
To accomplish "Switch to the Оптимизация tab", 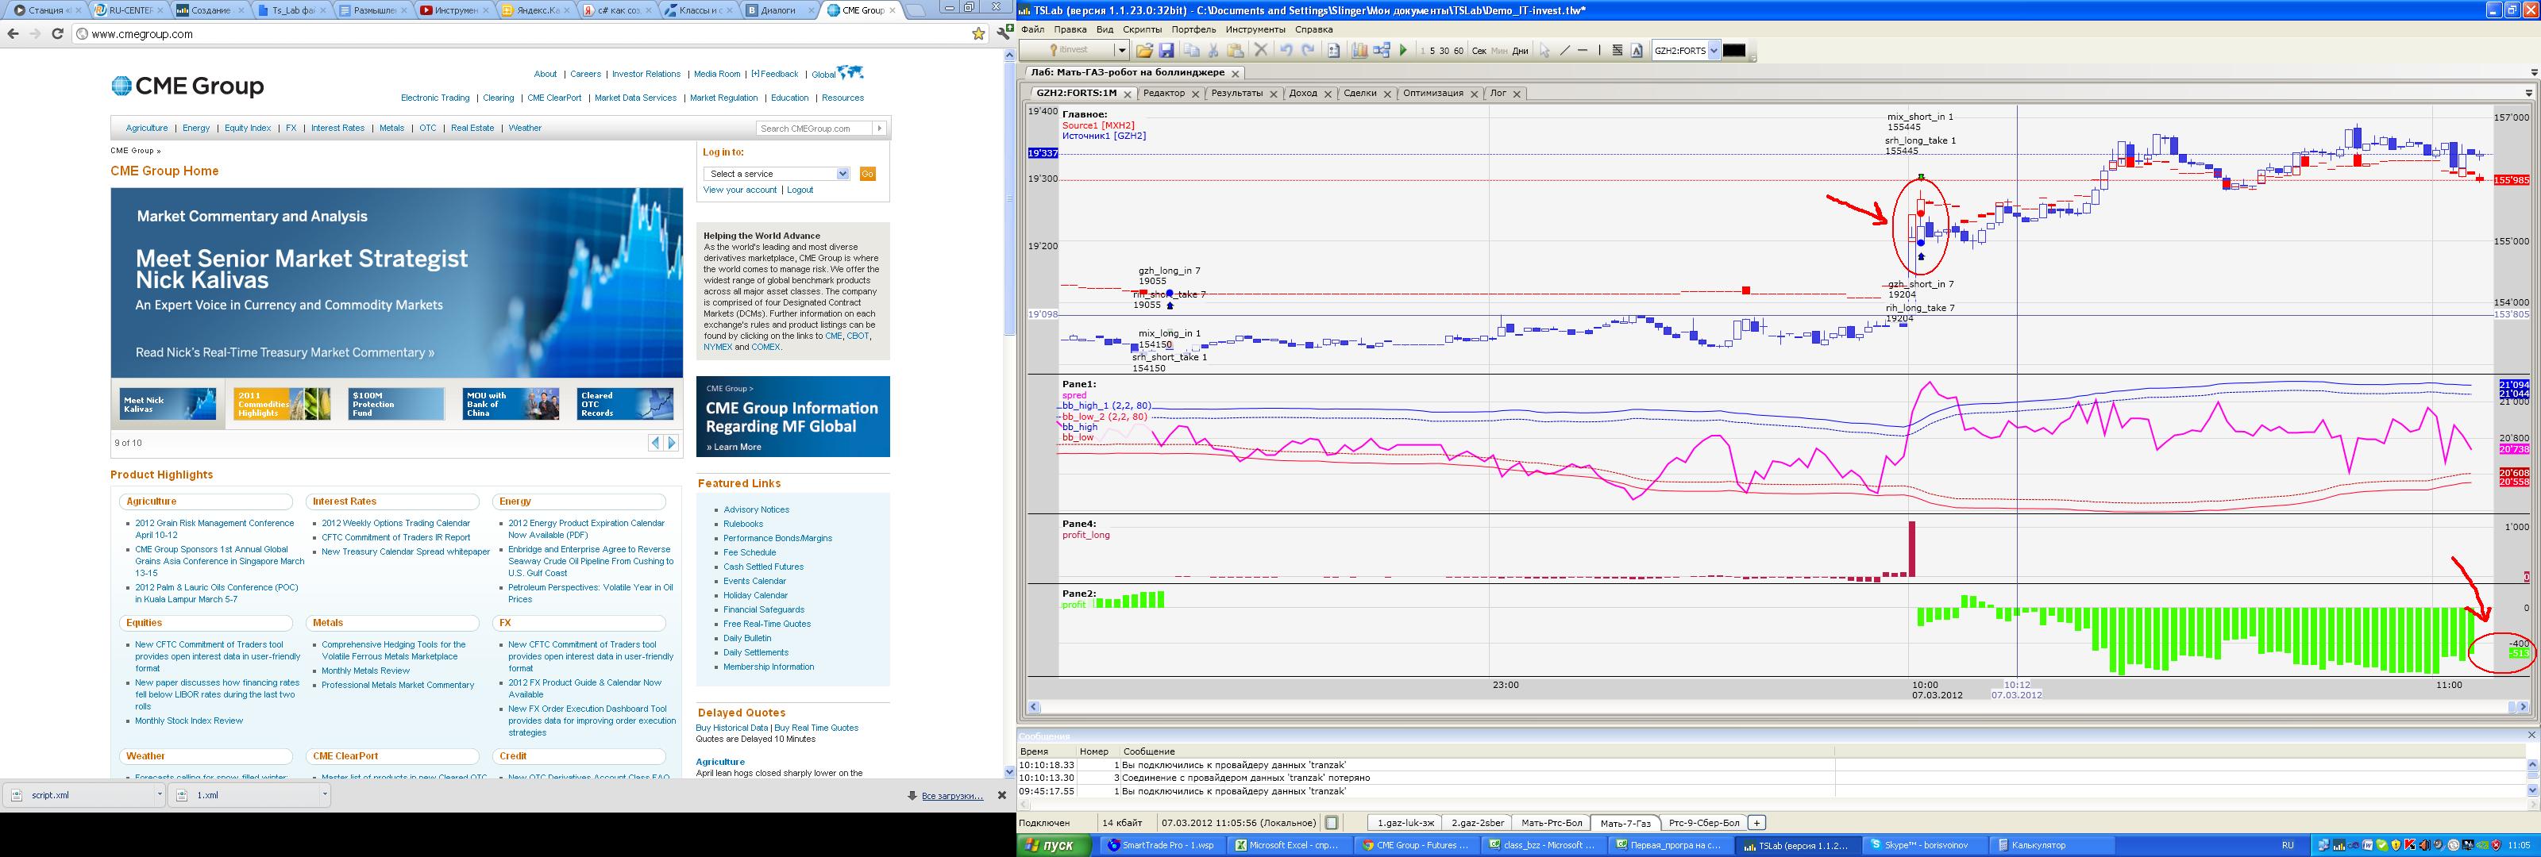I will tap(1432, 93).
